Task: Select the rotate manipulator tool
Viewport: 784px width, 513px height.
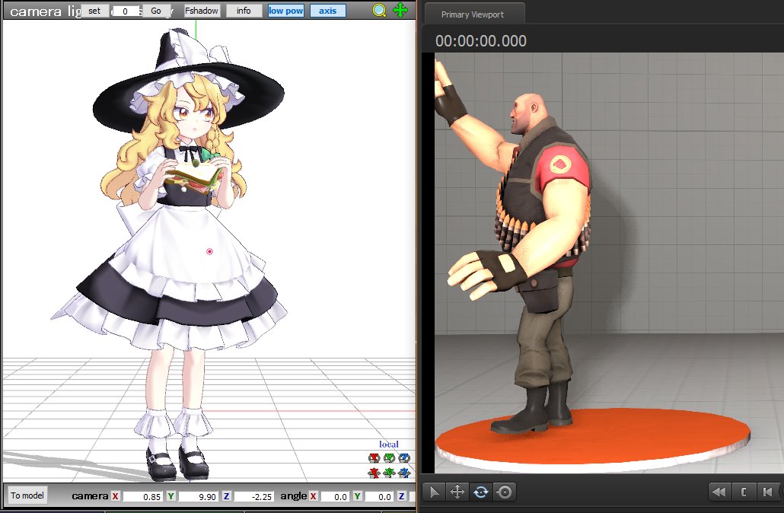Action: (480, 492)
